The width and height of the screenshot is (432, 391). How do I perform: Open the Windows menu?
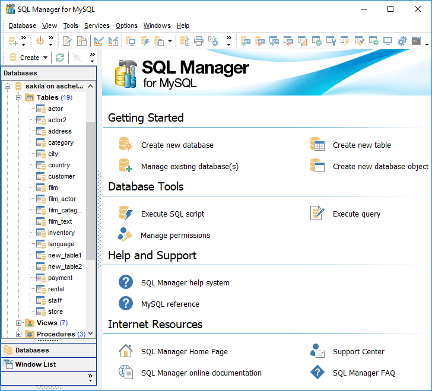(x=157, y=26)
